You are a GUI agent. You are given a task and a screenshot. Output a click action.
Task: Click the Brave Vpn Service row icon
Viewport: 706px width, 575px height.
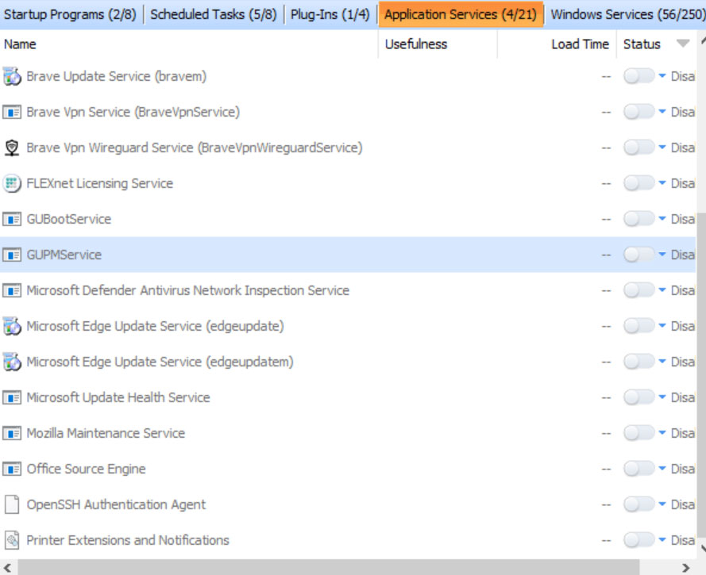12,112
